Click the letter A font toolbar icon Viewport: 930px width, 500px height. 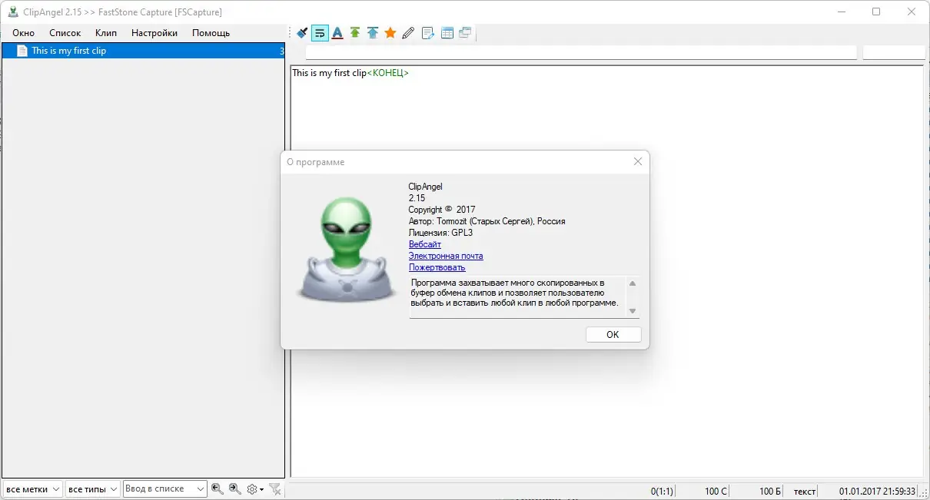tap(337, 33)
